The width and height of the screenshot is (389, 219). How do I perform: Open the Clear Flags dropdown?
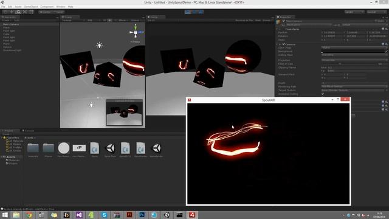click(x=354, y=47)
